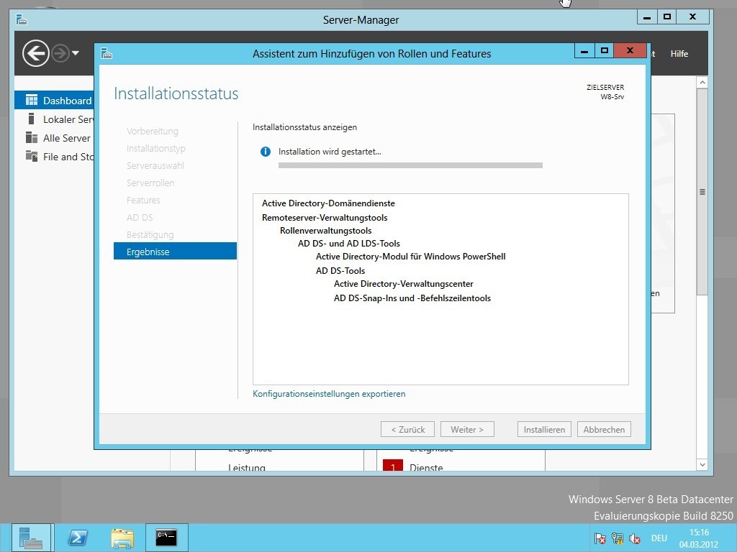Open File and Storage in the sidebar
Screen dimensions: 737x552
click(x=54, y=157)
